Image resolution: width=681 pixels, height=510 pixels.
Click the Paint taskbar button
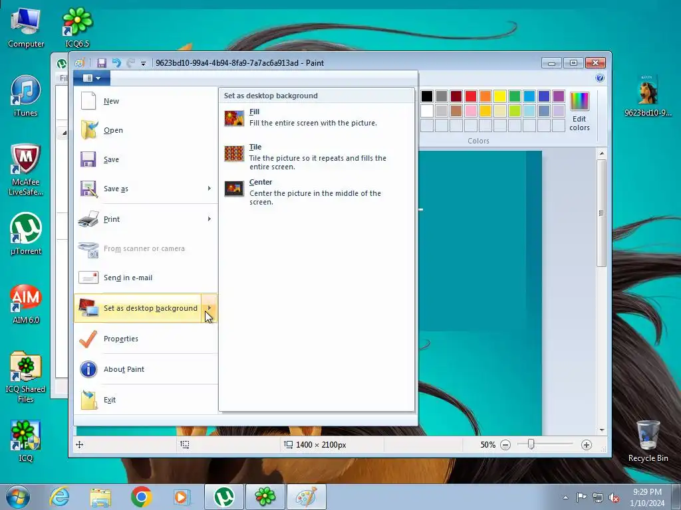tap(306, 497)
